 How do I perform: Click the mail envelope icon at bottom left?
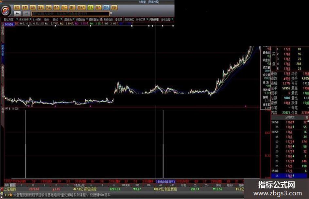click(2, 194)
